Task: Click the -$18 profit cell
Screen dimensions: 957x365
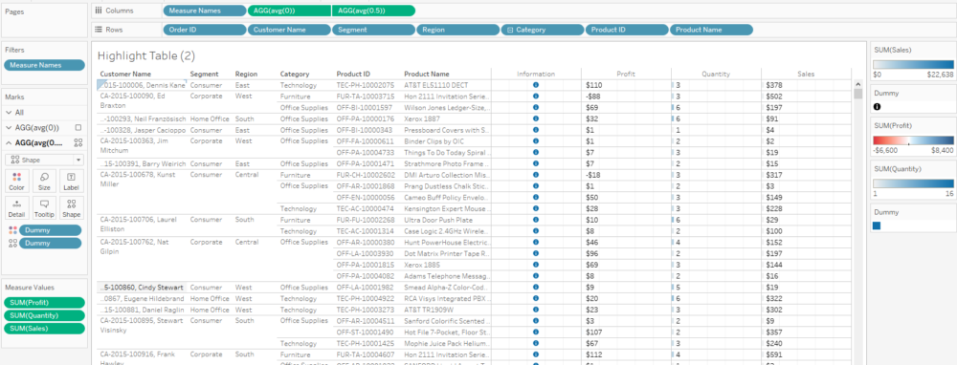Action: click(592, 175)
